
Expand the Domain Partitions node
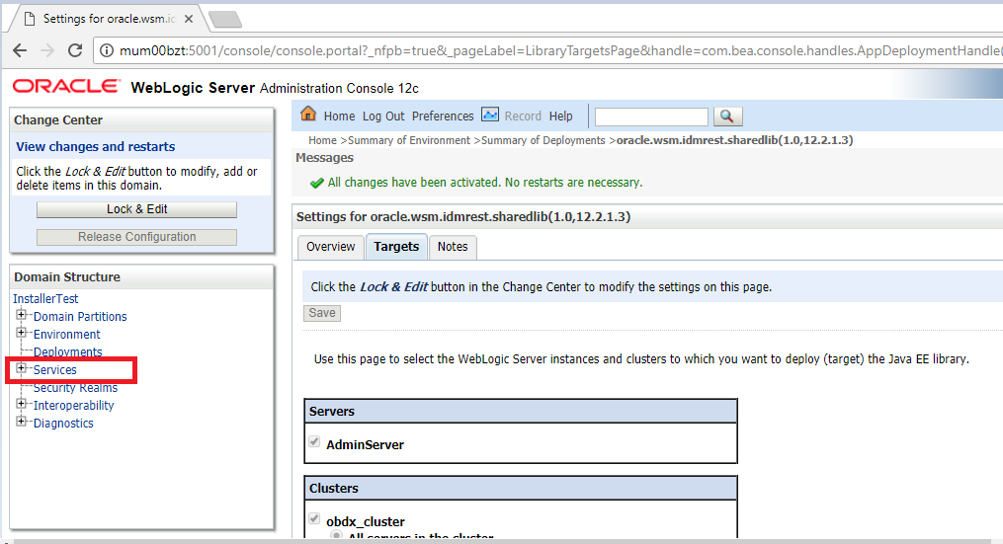click(21, 315)
